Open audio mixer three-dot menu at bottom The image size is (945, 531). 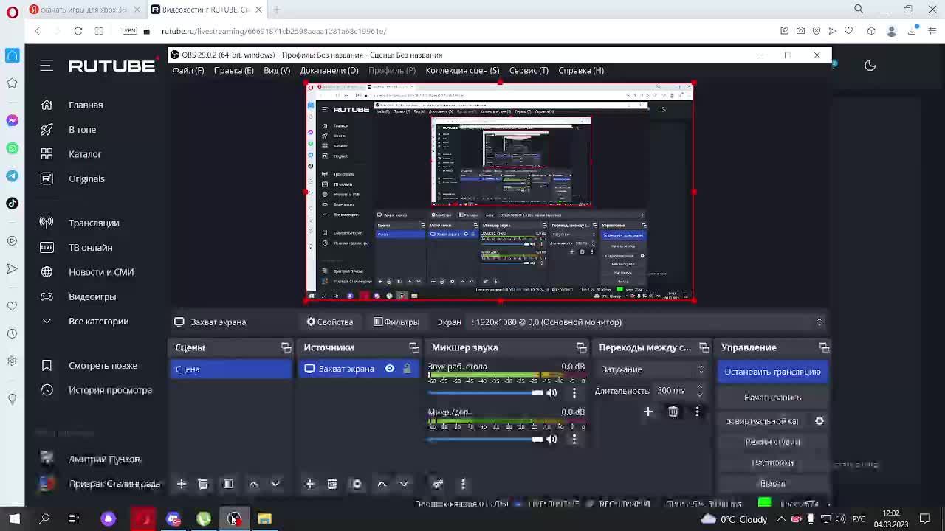(x=463, y=484)
